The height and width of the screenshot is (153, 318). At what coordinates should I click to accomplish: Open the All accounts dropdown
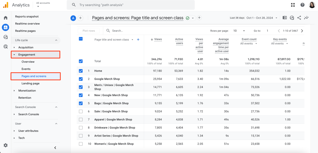[43, 5]
